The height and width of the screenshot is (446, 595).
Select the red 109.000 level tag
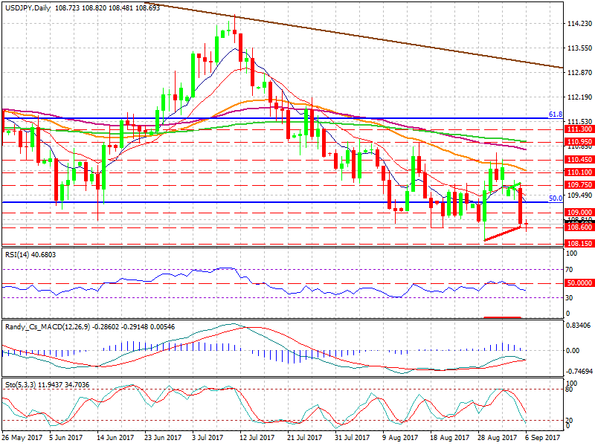pos(579,213)
